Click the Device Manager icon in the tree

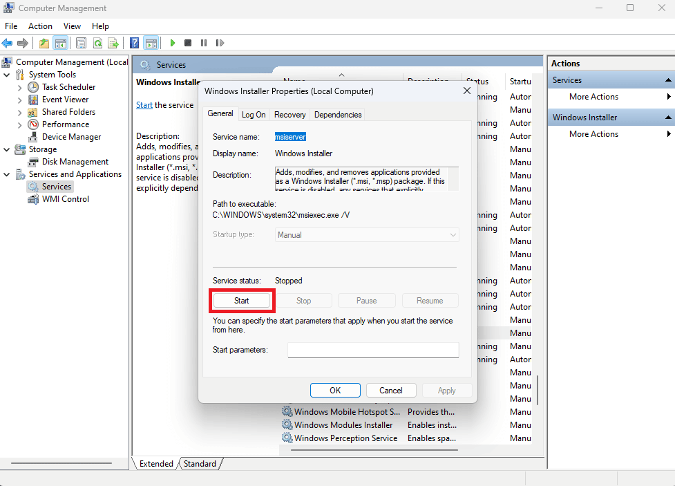(33, 137)
